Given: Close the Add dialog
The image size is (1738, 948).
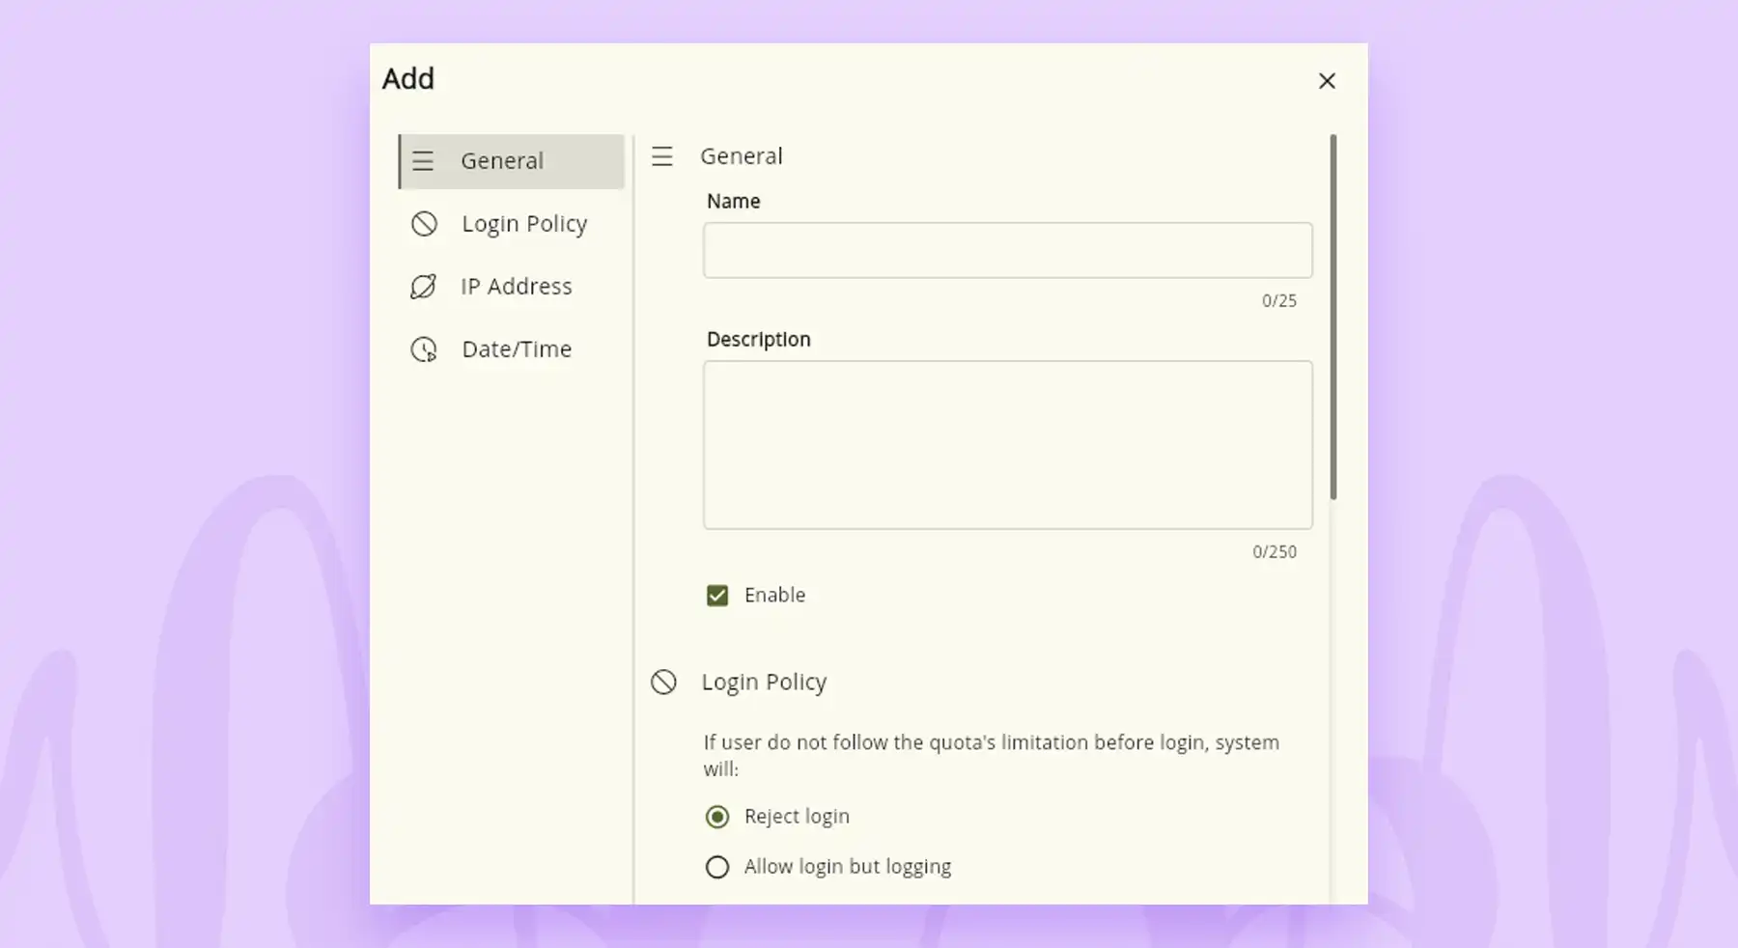Looking at the screenshot, I should pyautogui.click(x=1327, y=81).
